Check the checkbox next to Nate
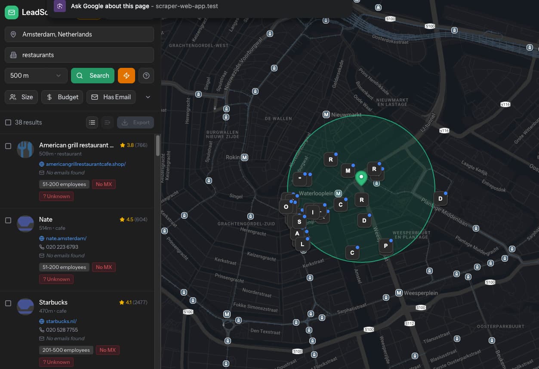This screenshot has height=369, width=539. point(7,220)
